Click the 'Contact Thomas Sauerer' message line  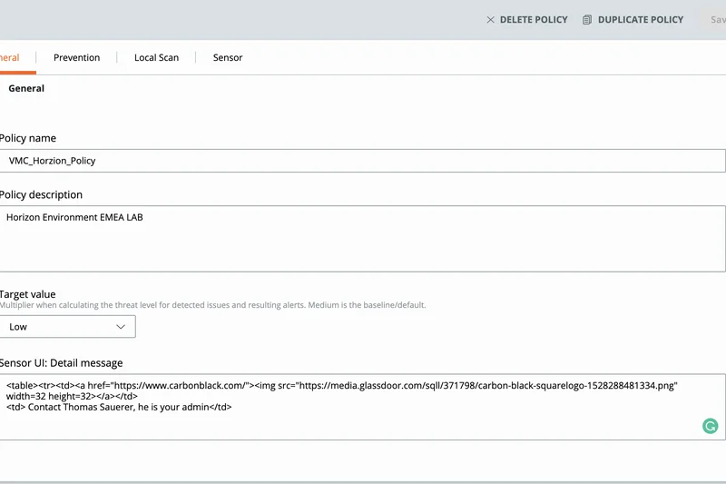[x=119, y=407]
